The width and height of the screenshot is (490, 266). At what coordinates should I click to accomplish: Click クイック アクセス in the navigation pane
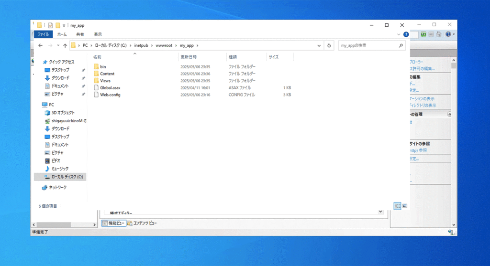click(61, 62)
